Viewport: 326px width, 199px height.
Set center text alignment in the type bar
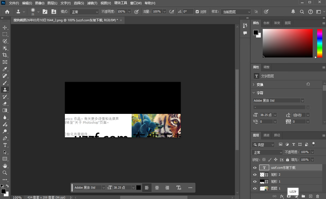[x=157, y=188]
